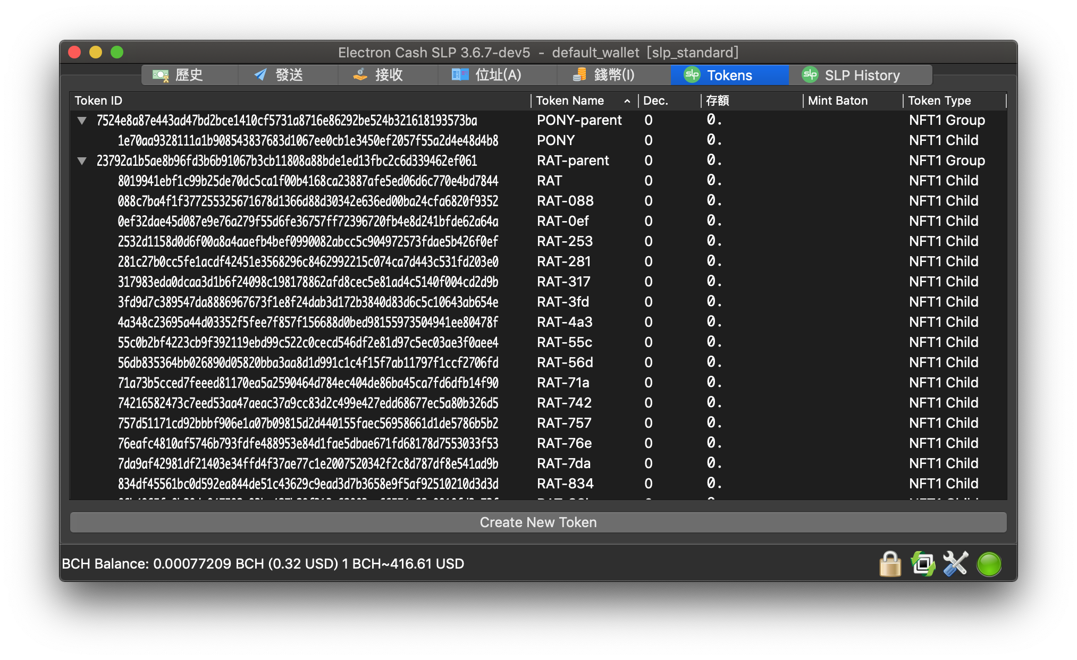Collapse the PONY-parent token group
The width and height of the screenshot is (1077, 660).
(x=82, y=121)
